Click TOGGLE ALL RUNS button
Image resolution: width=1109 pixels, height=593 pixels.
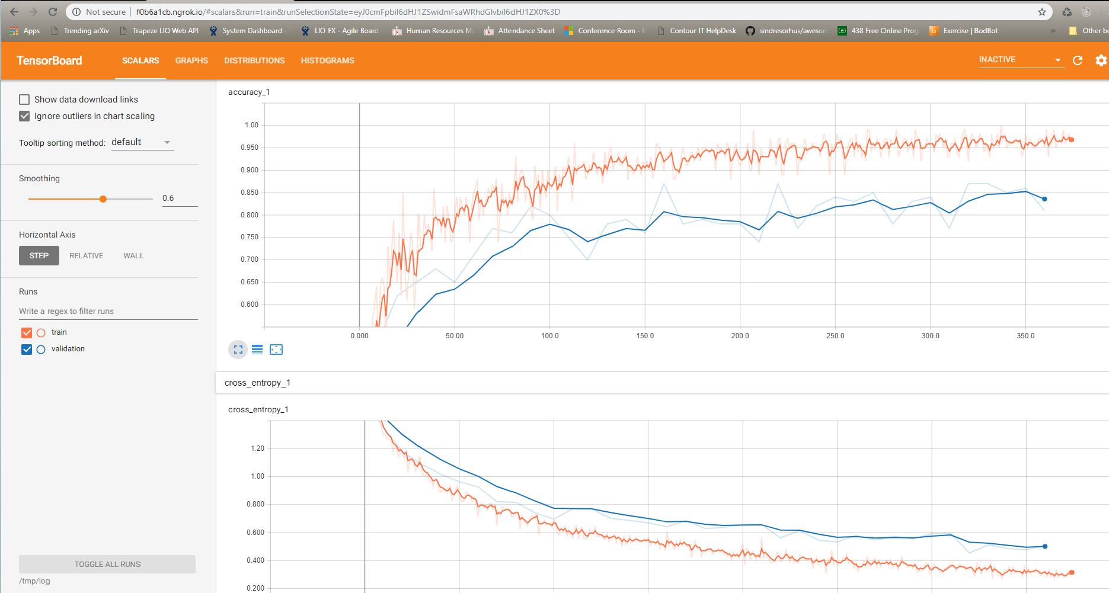[107, 564]
